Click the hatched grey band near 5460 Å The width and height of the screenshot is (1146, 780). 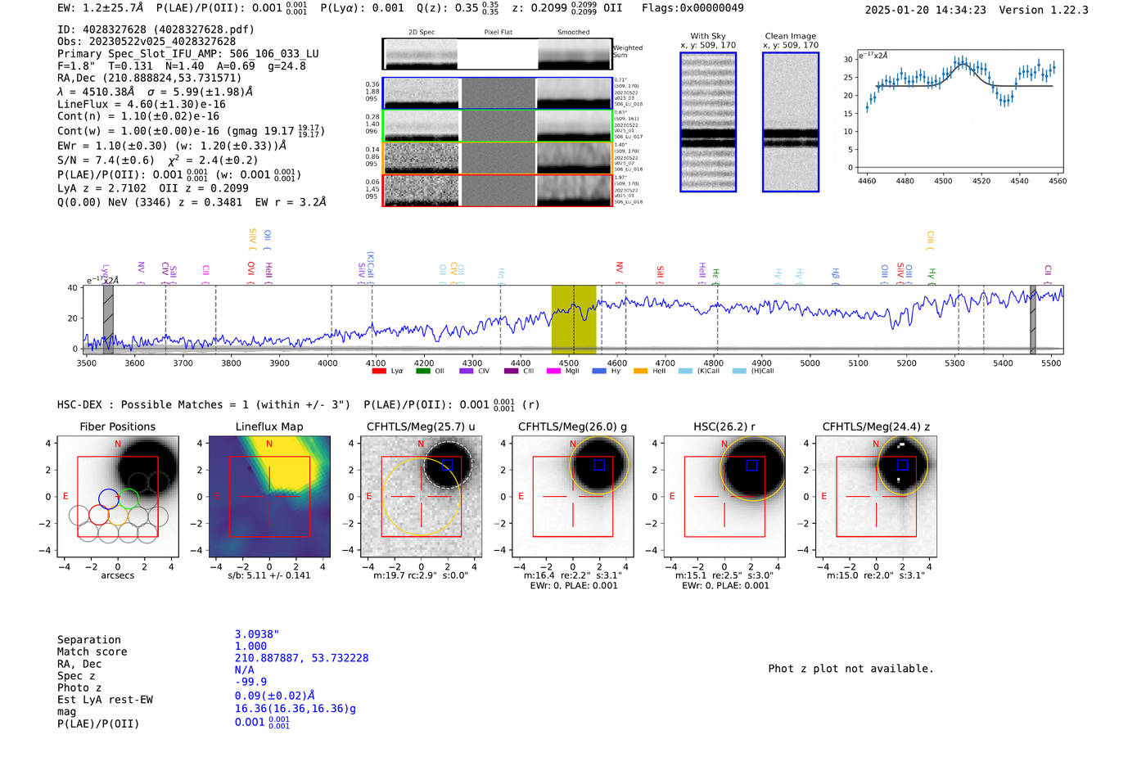point(1033,320)
